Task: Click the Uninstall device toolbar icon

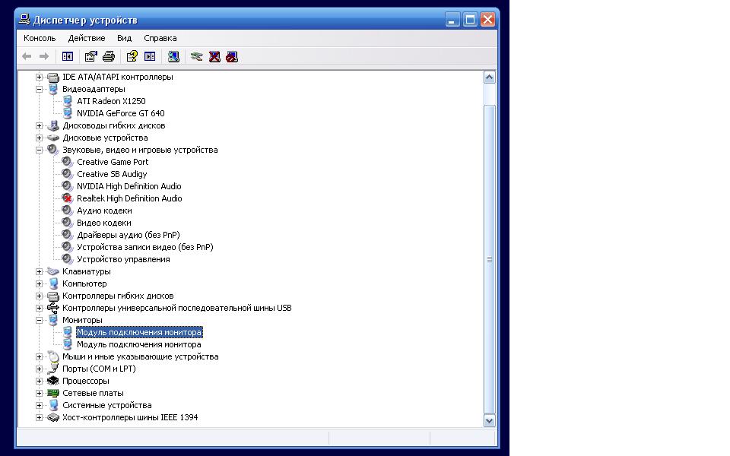Action: (214, 57)
